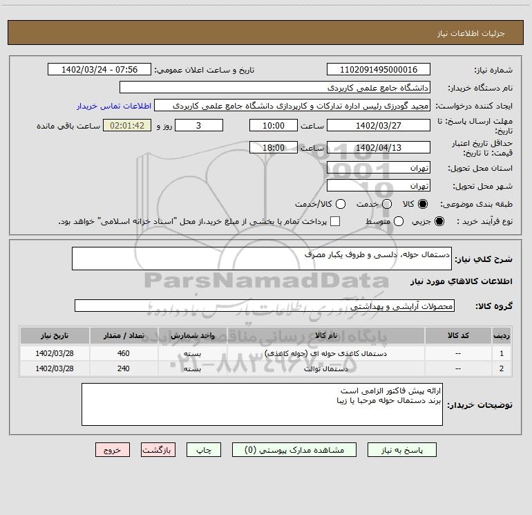Click the ردیف column header
Screen dimensions: 532x515
coord(502,335)
